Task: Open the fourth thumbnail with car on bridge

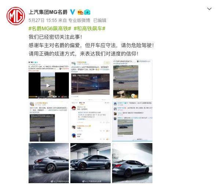Action: click(49, 122)
